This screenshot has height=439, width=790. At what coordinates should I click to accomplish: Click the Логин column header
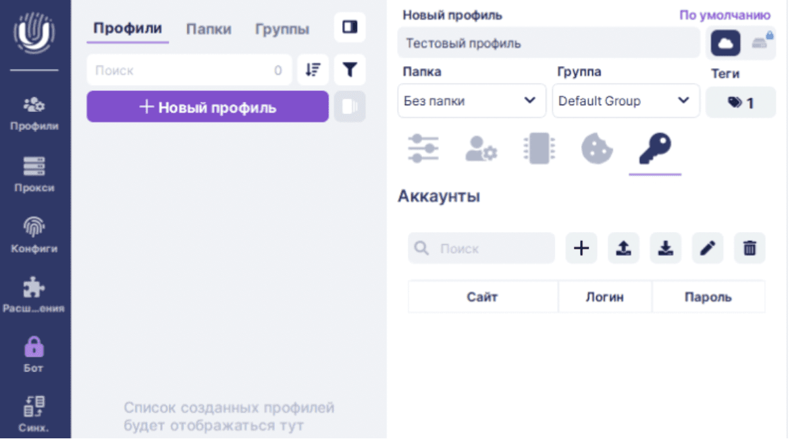point(604,297)
